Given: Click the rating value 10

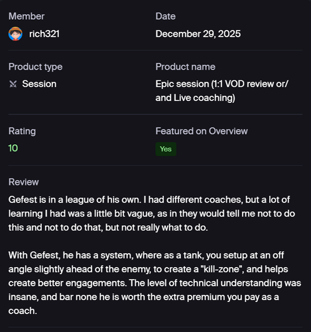Looking at the screenshot, I should [13, 148].
